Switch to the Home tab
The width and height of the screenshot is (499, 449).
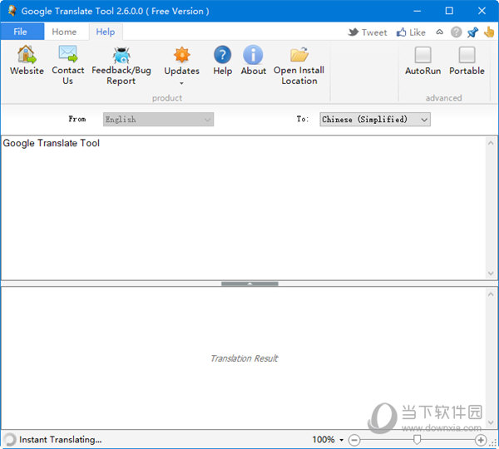pos(64,32)
